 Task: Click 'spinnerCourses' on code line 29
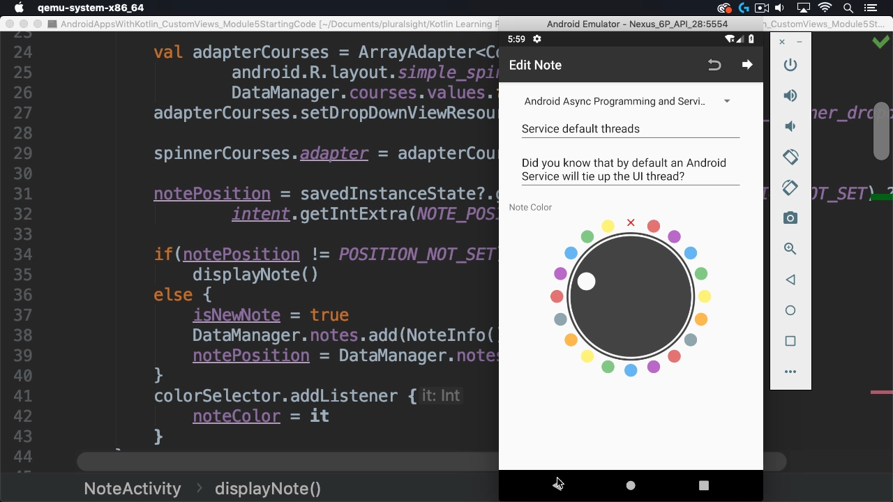pyautogui.click(x=222, y=153)
